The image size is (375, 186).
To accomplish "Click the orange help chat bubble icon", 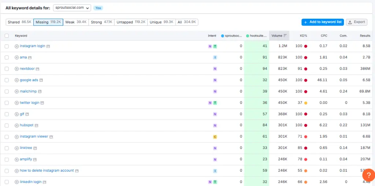I will click(368, 175).
